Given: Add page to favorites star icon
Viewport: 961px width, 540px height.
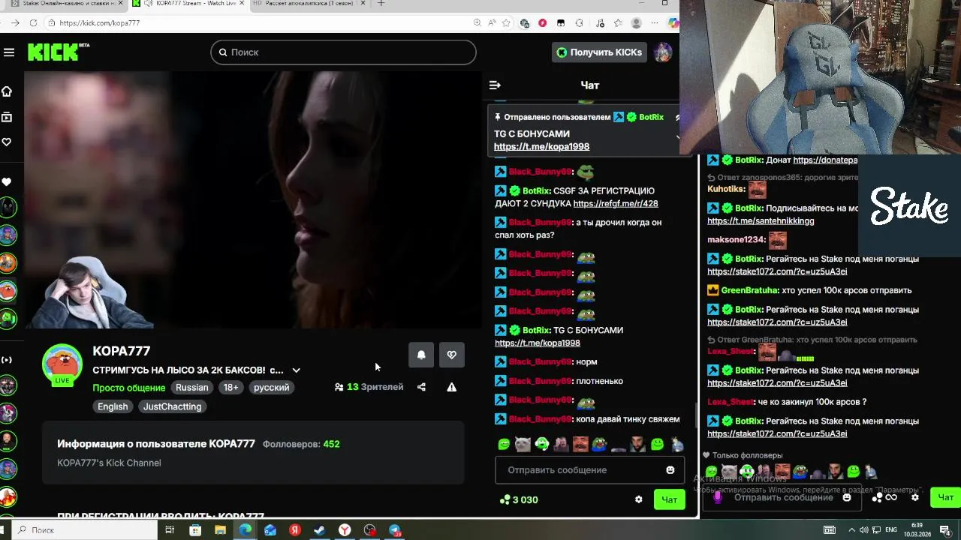Looking at the screenshot, I should (506, 23).
